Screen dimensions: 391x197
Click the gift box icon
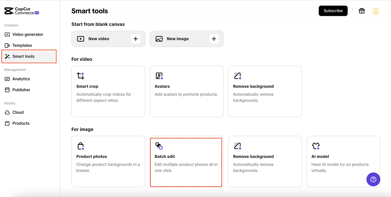362,11
